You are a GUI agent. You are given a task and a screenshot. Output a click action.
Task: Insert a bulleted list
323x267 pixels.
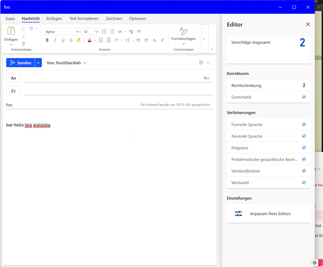click(104, 32)
